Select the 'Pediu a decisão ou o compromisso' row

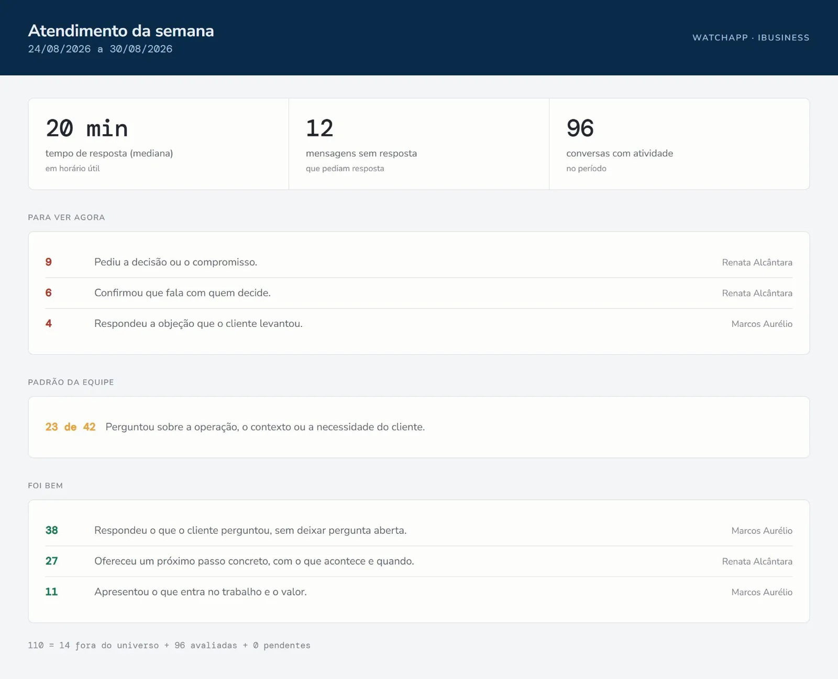[419, 262]
